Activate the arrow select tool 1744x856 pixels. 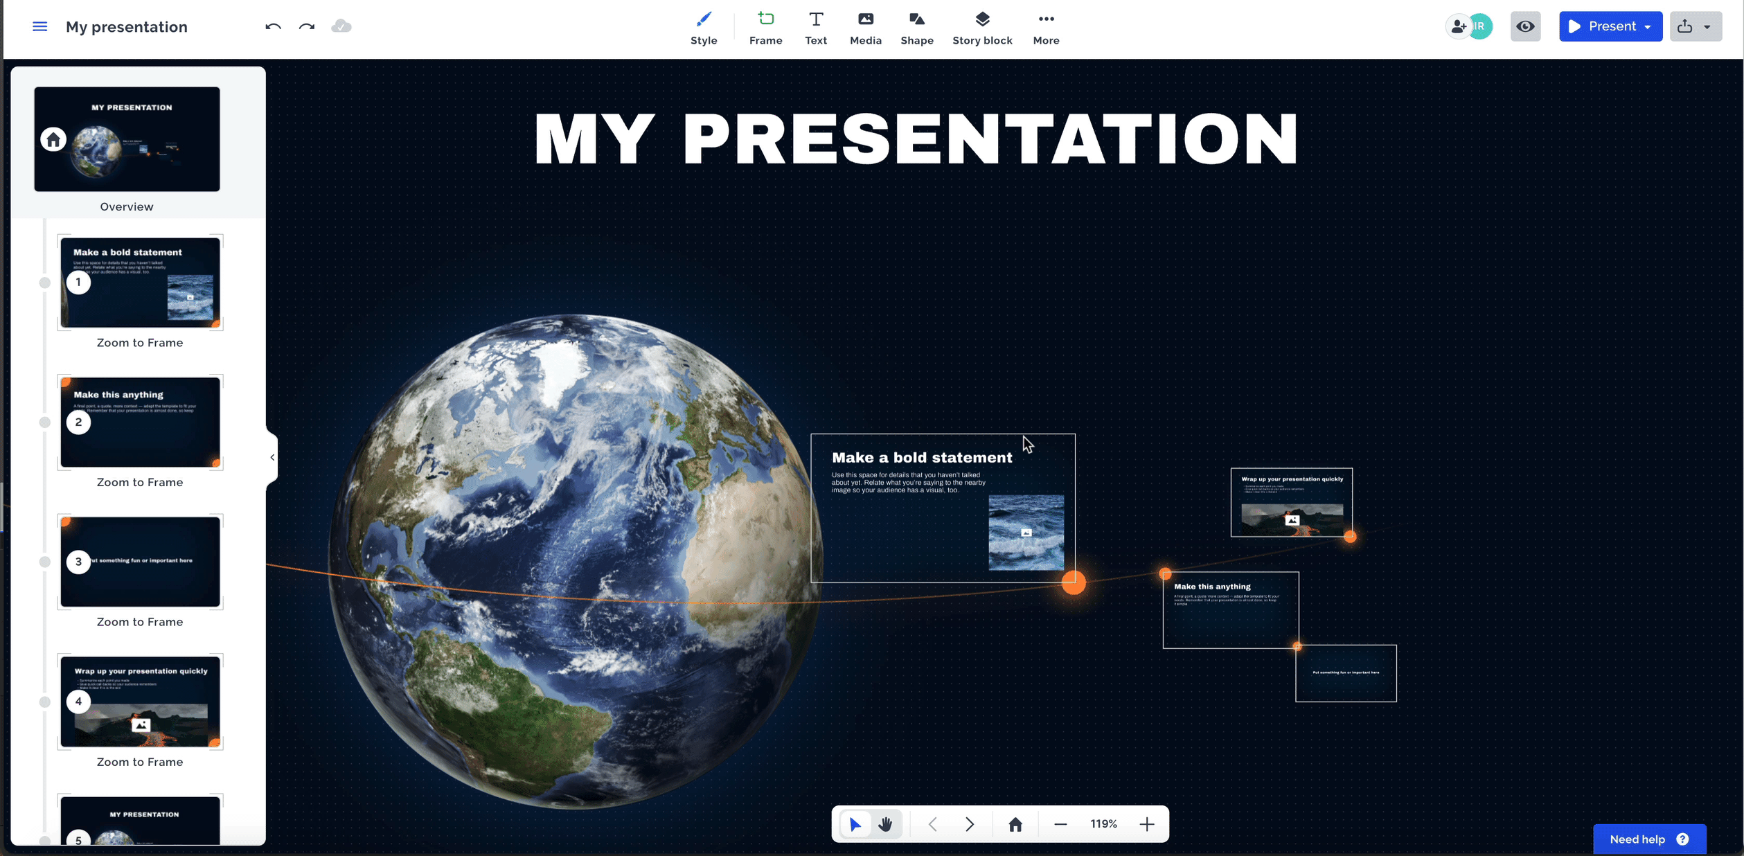[855, 824]
